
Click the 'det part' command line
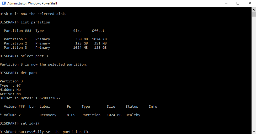[x=19, y=73]
